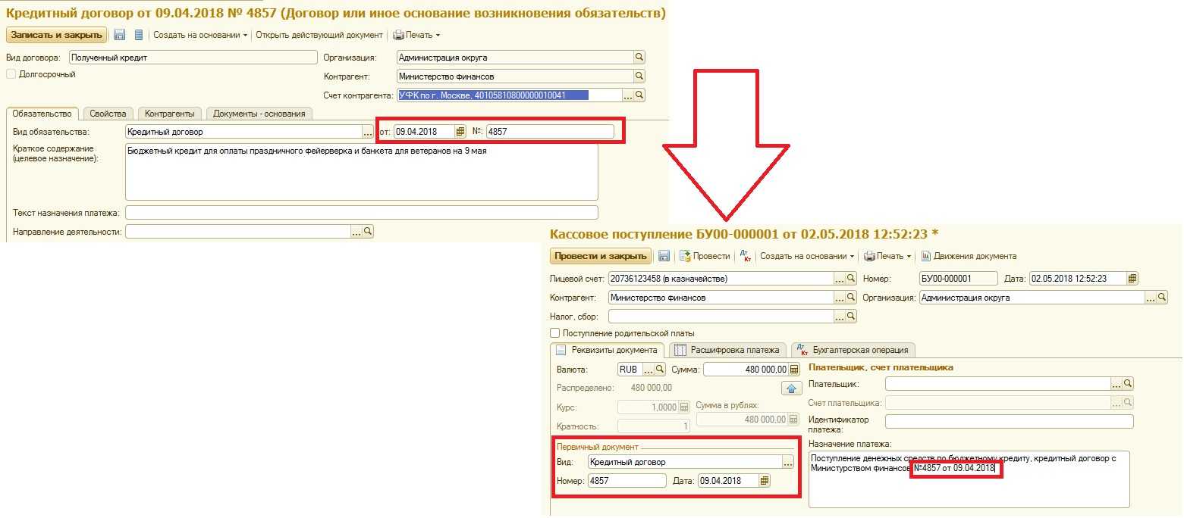Open 'Создать на основании' dropdown in the cash receipt form
The height and width of the screenshot is (518, 1184).
tap(807, 256)
